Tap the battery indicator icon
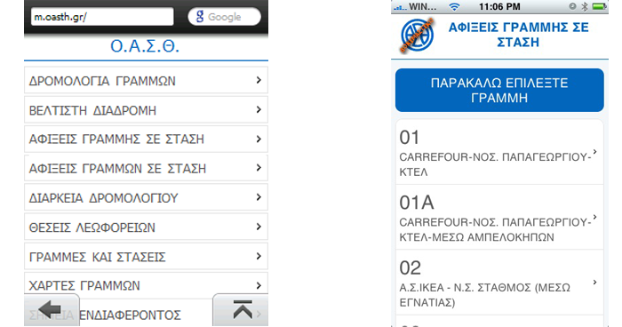The image size is (622, 327). coord(598,6)
